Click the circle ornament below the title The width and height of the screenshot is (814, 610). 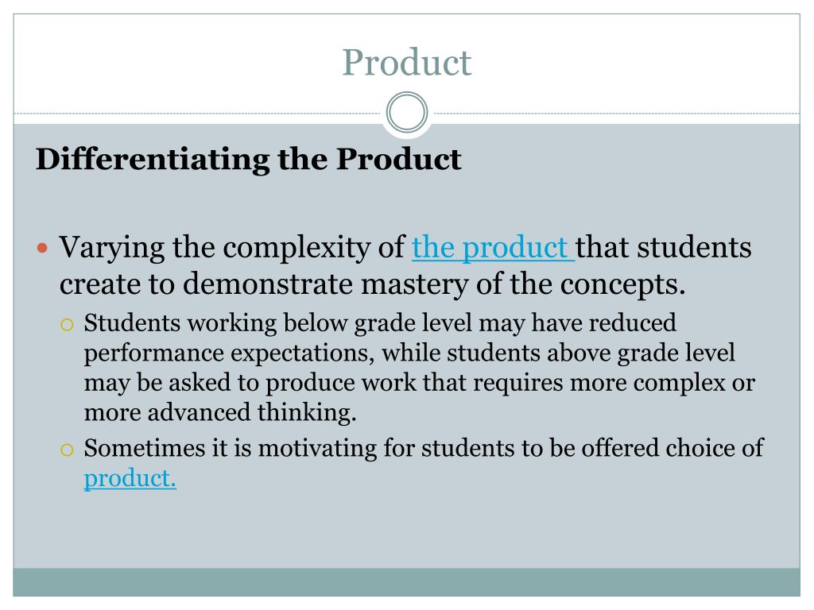(407, 113)
